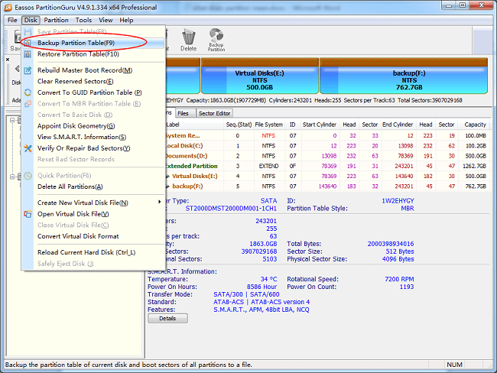
Task: Open the Partition menu
Action: pyautogui.click(x=56, y=20)
